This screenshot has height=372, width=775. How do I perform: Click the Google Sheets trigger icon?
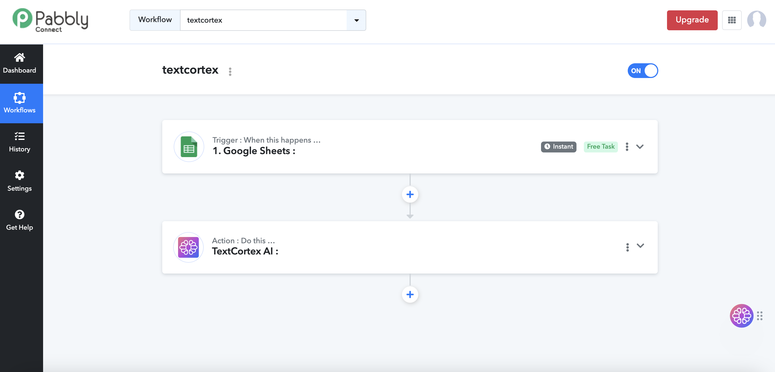[x=189, y=146]
